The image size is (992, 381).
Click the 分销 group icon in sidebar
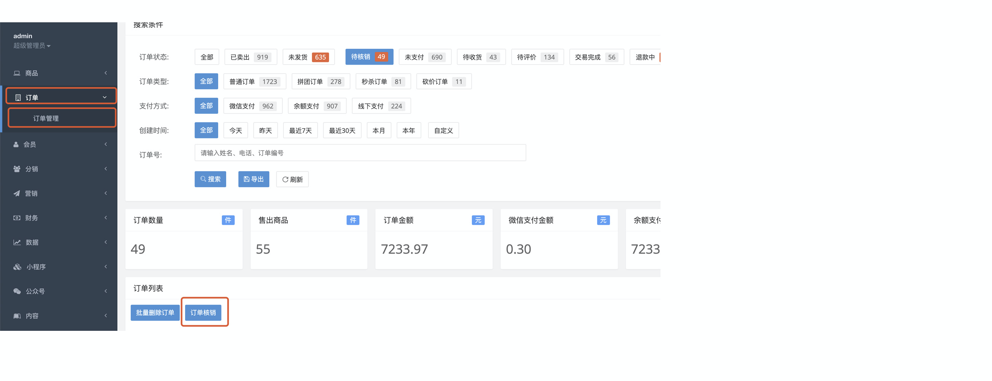[x=16, y=169]
